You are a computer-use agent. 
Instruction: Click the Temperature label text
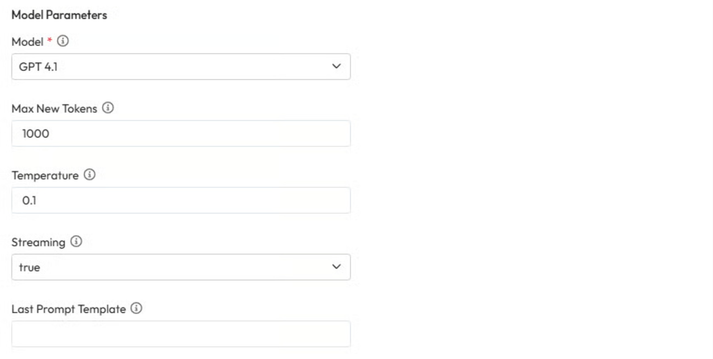45,175
